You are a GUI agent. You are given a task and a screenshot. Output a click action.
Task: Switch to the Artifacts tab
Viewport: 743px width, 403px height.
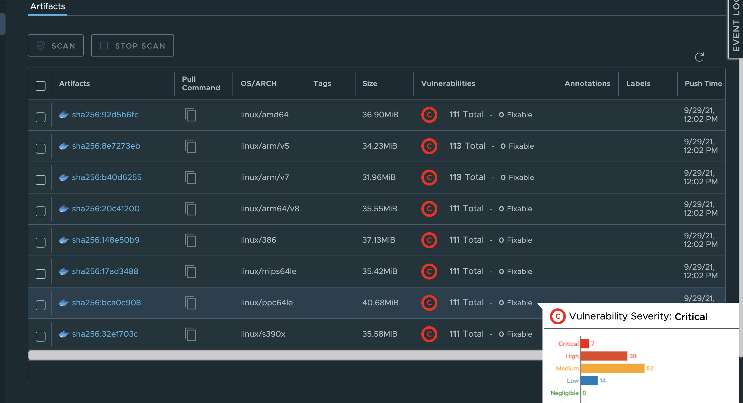pyautogui.click(x=47, y=6)
